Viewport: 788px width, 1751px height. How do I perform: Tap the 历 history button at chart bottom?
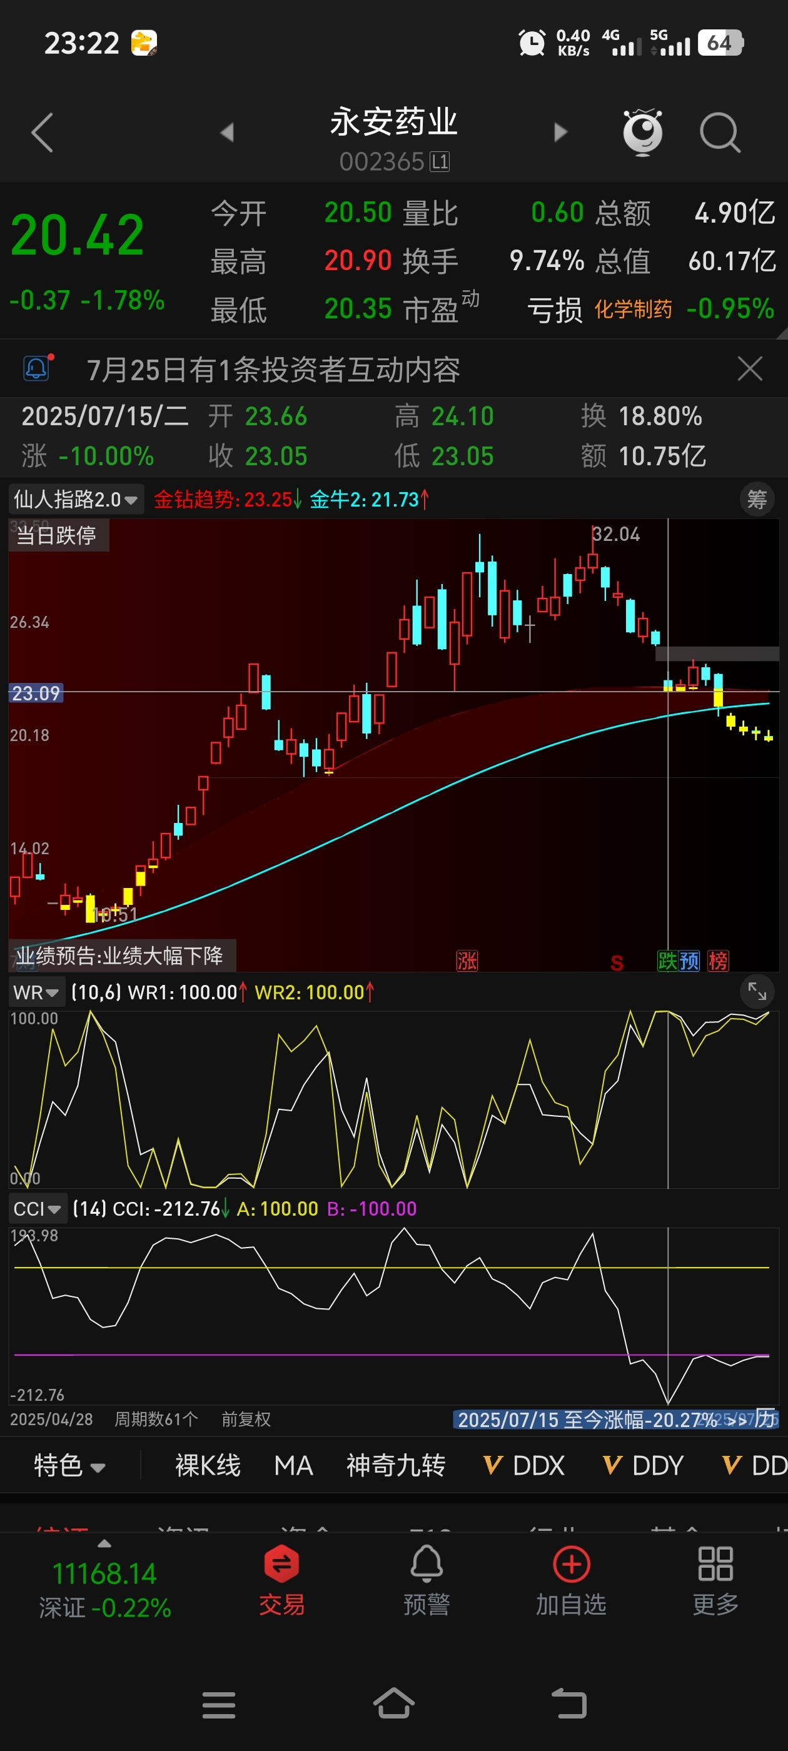point(765,1420)
